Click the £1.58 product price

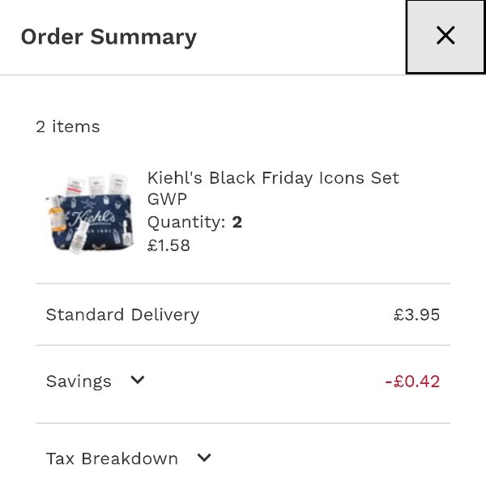click(x=168, y=245)
